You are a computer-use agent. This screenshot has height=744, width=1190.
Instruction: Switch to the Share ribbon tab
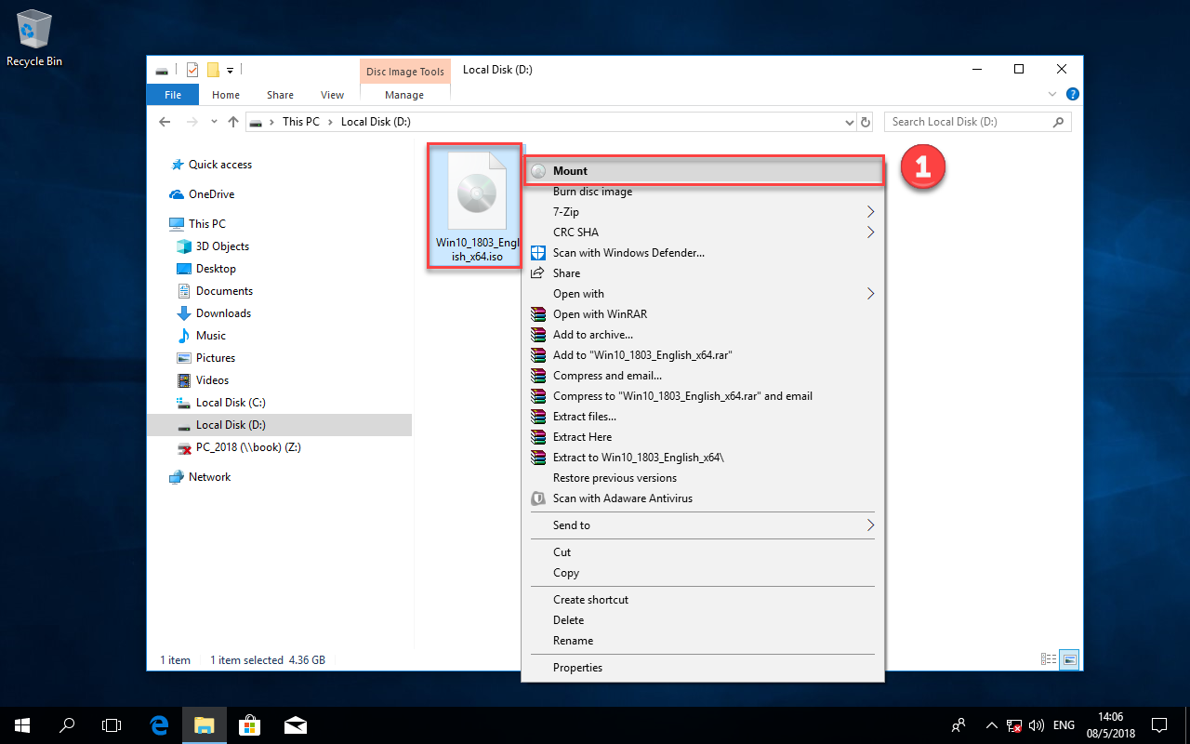[x=280, y=94]
